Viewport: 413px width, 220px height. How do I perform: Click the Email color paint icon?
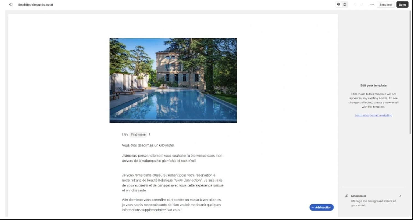[347, 196]
